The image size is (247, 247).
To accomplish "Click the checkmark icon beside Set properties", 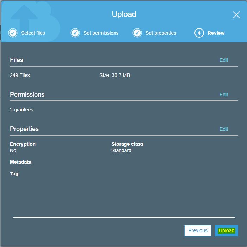I will pyautogui.click(x=137, y=33).
